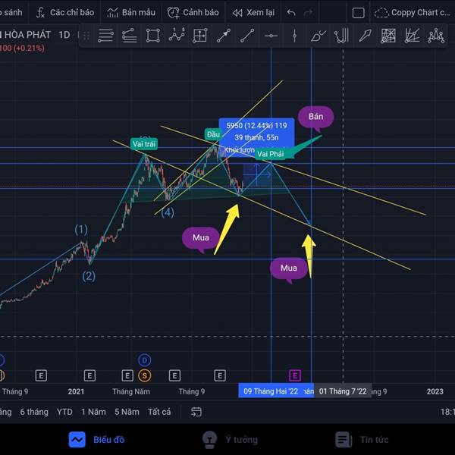Select the head and shoulders pattern tool
455x455 pixels.
point(436,36)
